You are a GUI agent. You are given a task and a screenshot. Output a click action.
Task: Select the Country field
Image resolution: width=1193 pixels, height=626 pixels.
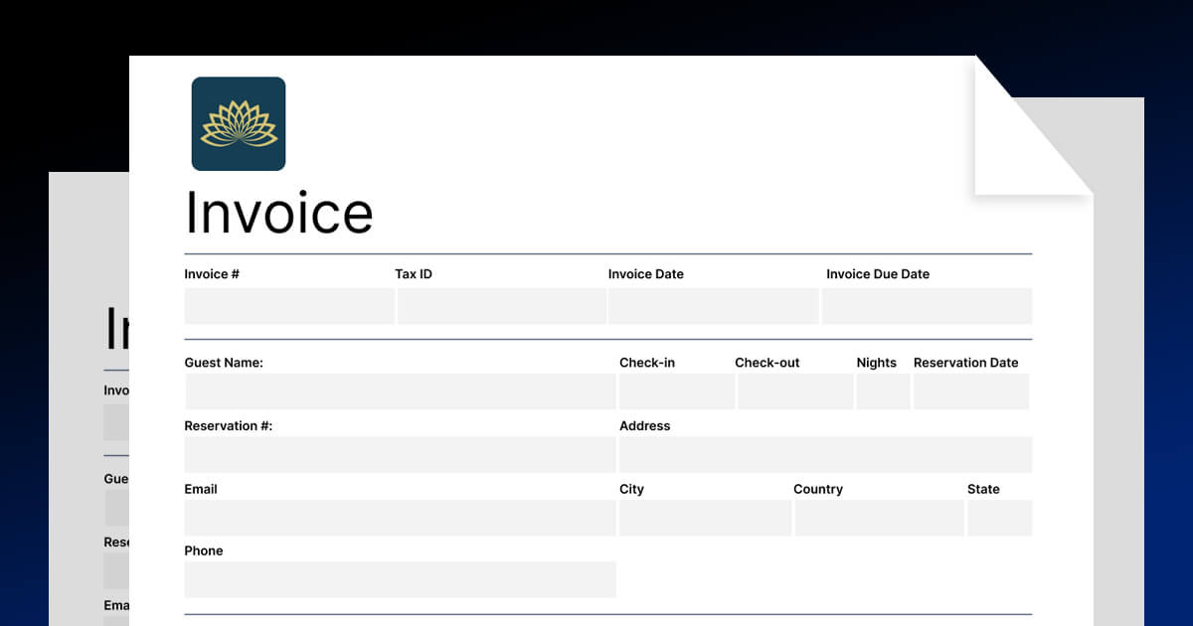pyautogui.click(x=879, y=518)
